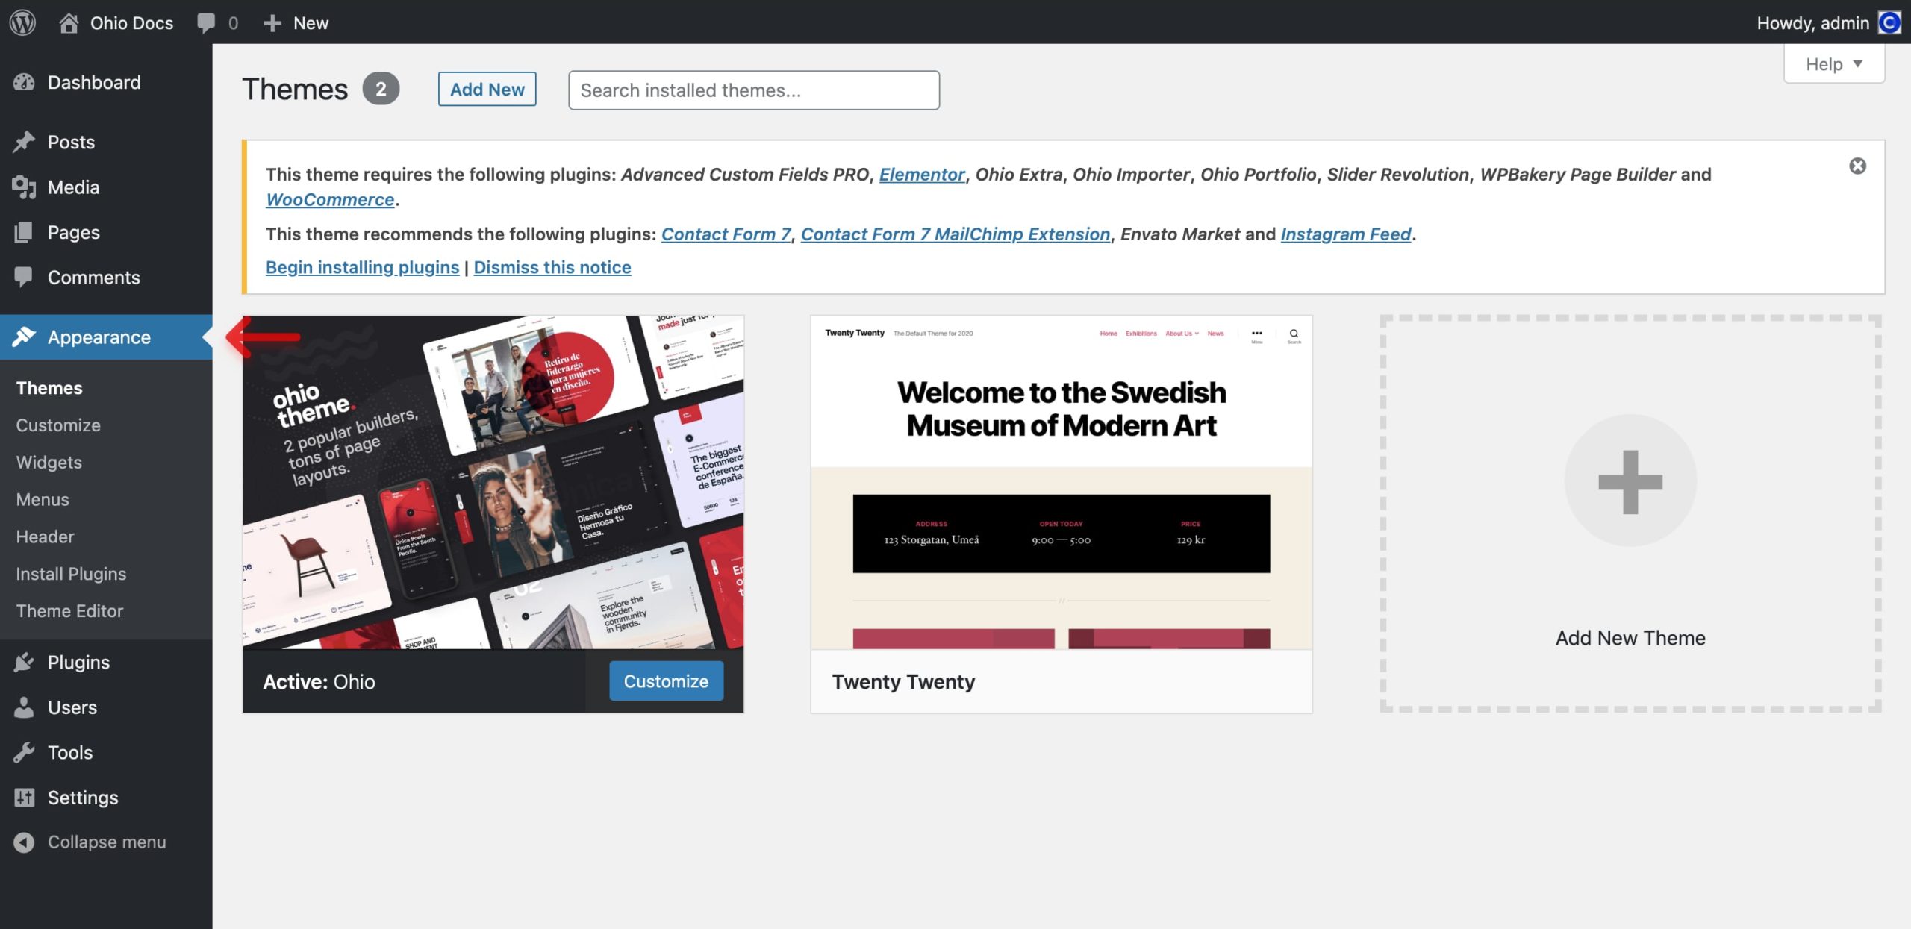This screenshot has width=1911, height=929.
Task: Click the Ohio Docs home icon
Action: [x=69, y=22]
